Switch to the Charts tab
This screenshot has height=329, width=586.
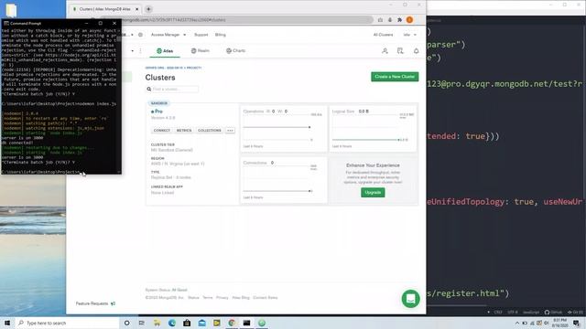(x=236, y=51)
